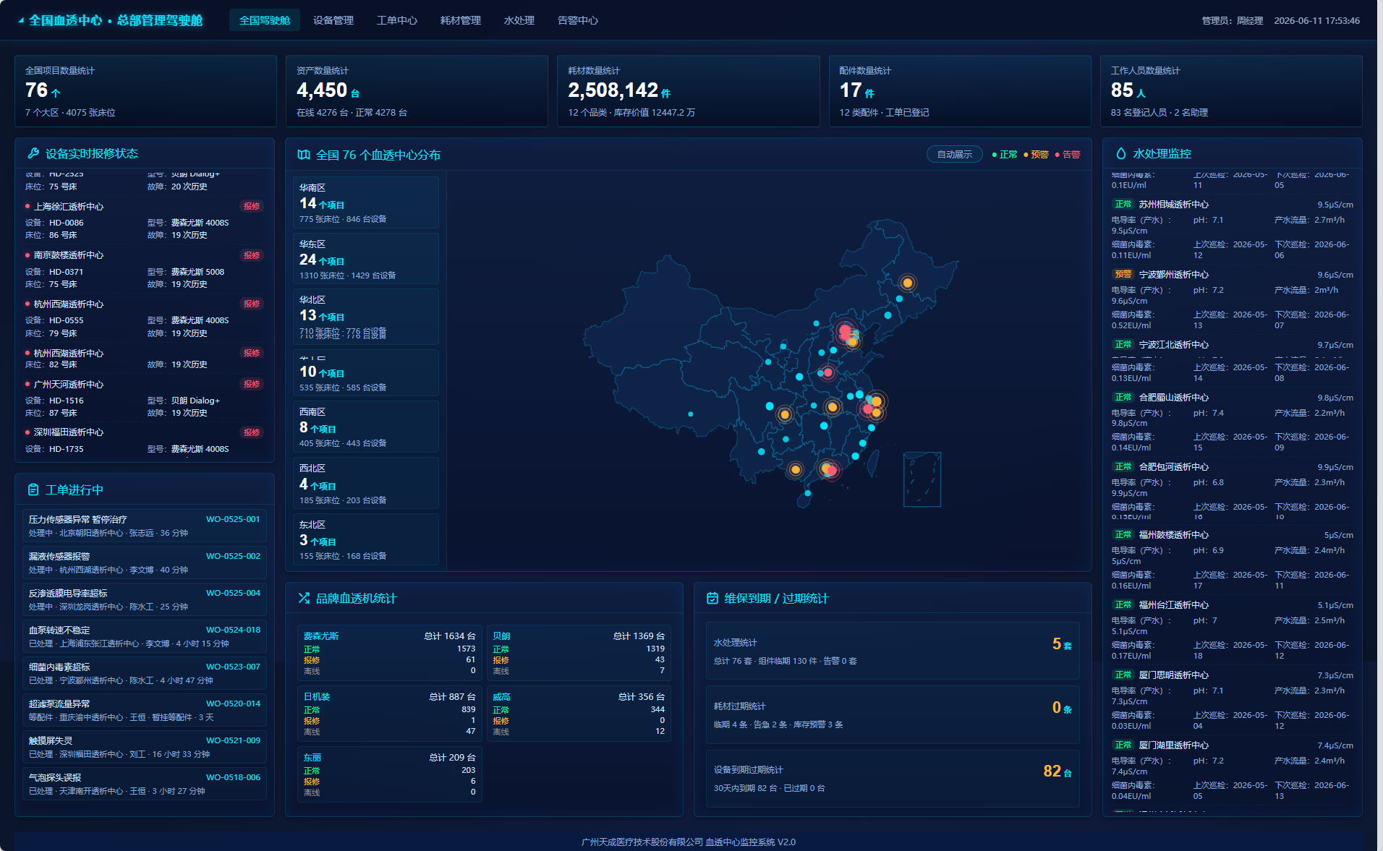Screen dimensions: 1383x851
Task: Switch to the 设备管理 tab
Action: click(333, 20)
